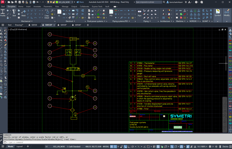The width and height of the screenshot is (232, 149).
Task: Open the ISO_LIN_WOR layer dropdown
Action: point(72,2)
